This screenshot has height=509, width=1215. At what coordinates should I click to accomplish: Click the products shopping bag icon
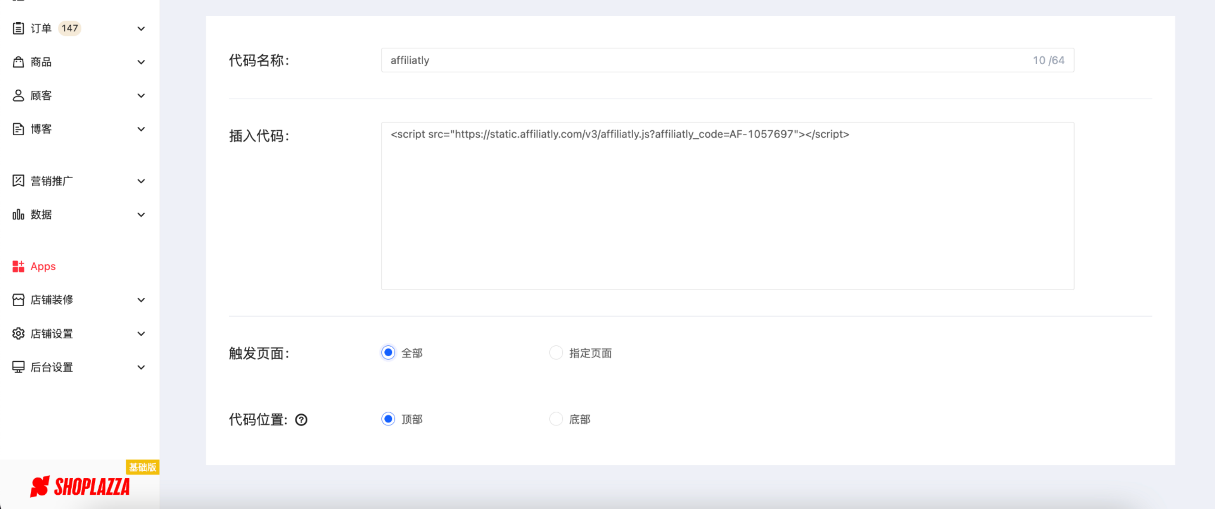click(x=18, y=62)
